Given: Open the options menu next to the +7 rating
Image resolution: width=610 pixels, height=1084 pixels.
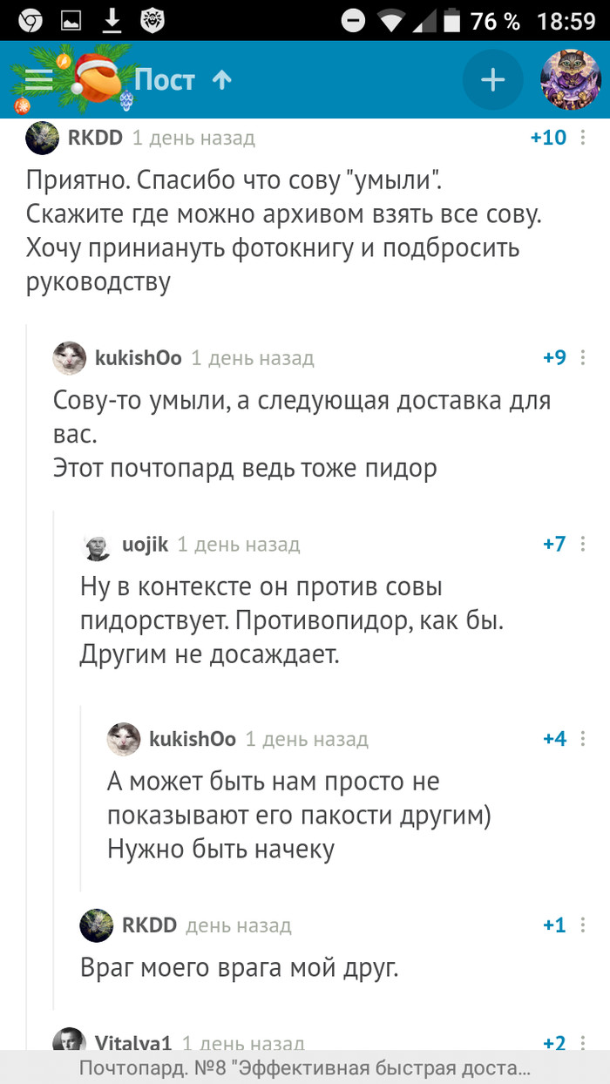Looking at the screenshot, I should click(x=582, y=544).
